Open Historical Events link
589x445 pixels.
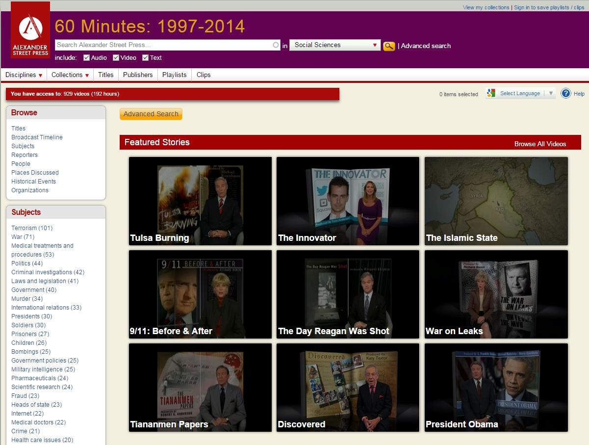point(33,182)
